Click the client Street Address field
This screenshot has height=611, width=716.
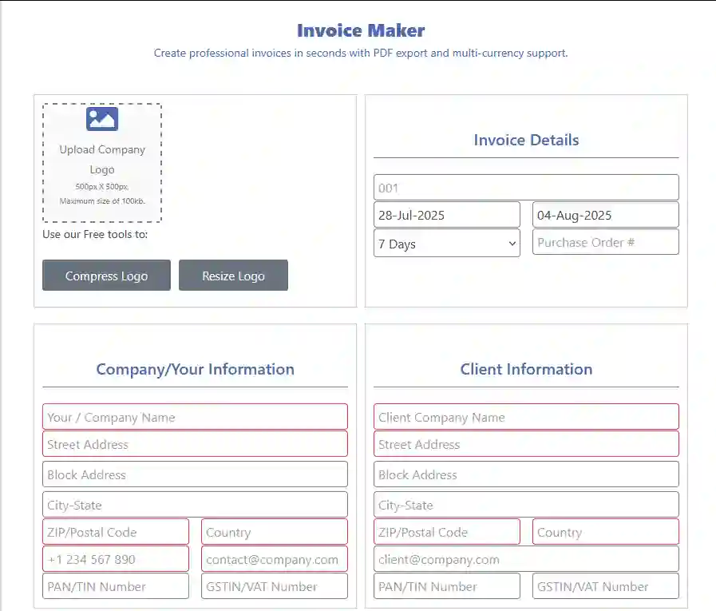pos(526,444)
